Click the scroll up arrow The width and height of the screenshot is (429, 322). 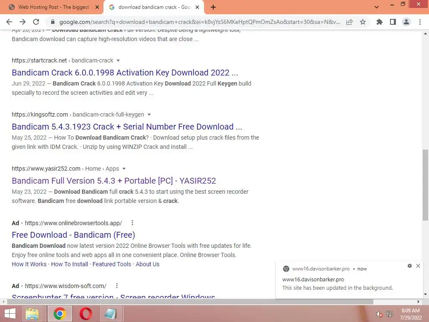(x=425, y=34)
